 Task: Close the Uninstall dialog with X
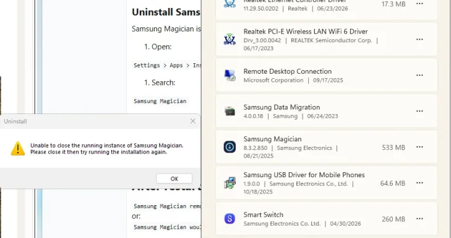tap(193, 121)
